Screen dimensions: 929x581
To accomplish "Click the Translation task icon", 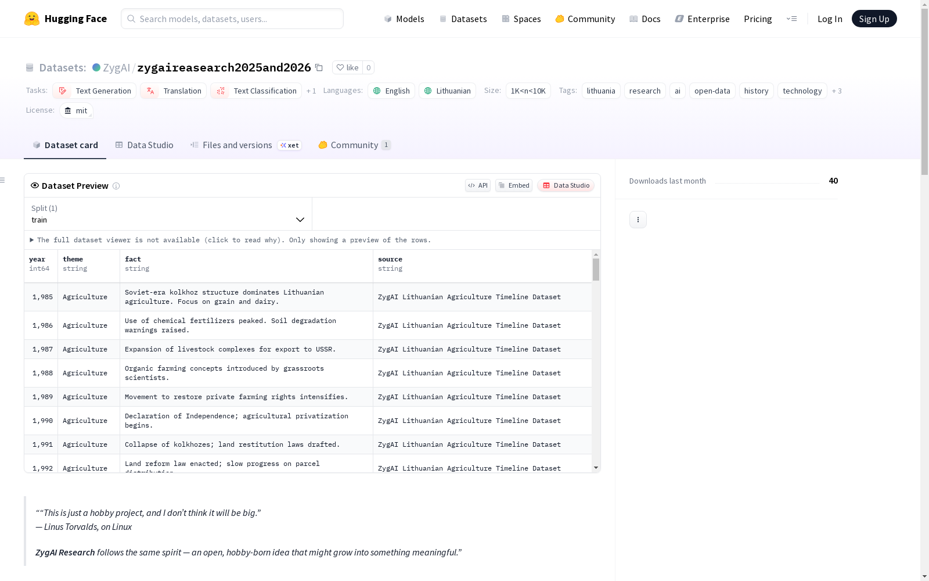I will pyautogui.click(x=150, y=91).
